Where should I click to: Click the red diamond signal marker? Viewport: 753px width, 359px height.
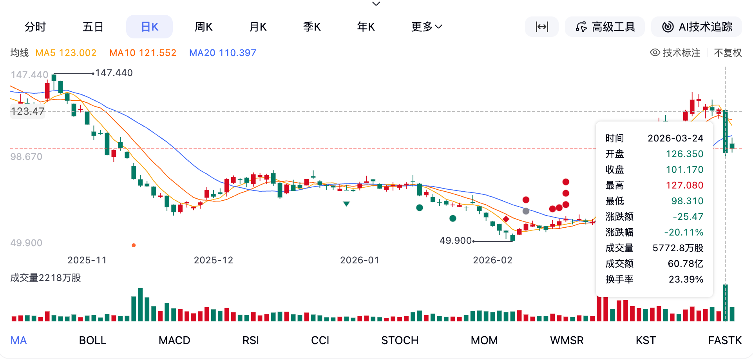506,219
